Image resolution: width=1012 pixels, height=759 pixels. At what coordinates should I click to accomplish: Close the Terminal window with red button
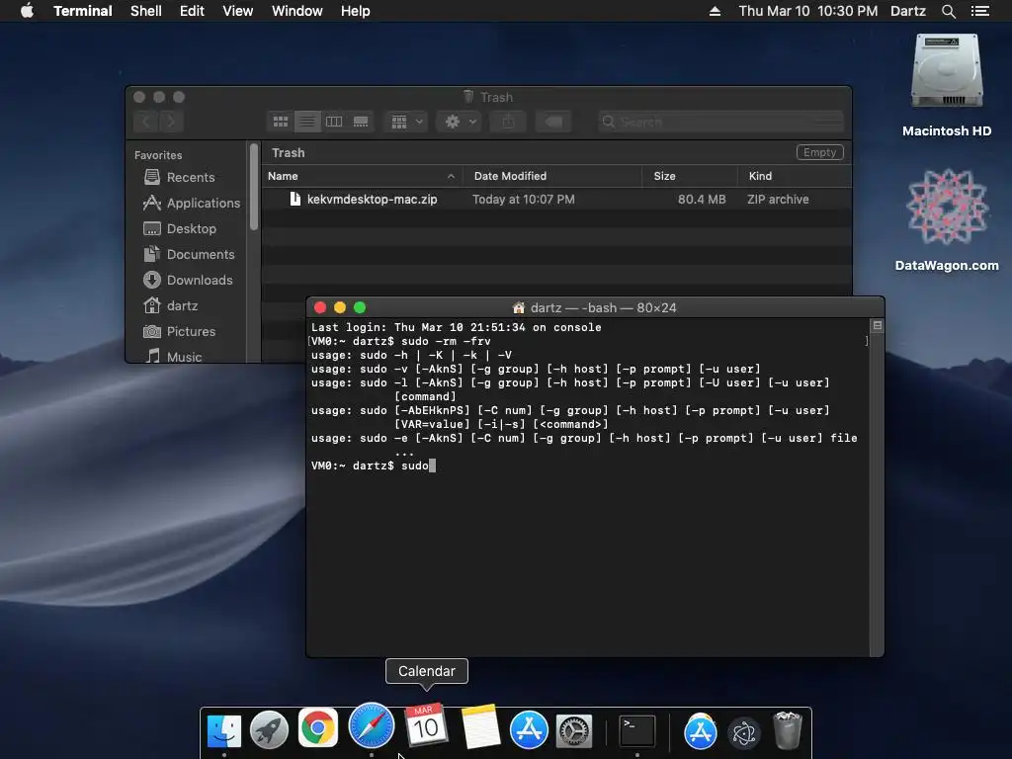[319, 307]
